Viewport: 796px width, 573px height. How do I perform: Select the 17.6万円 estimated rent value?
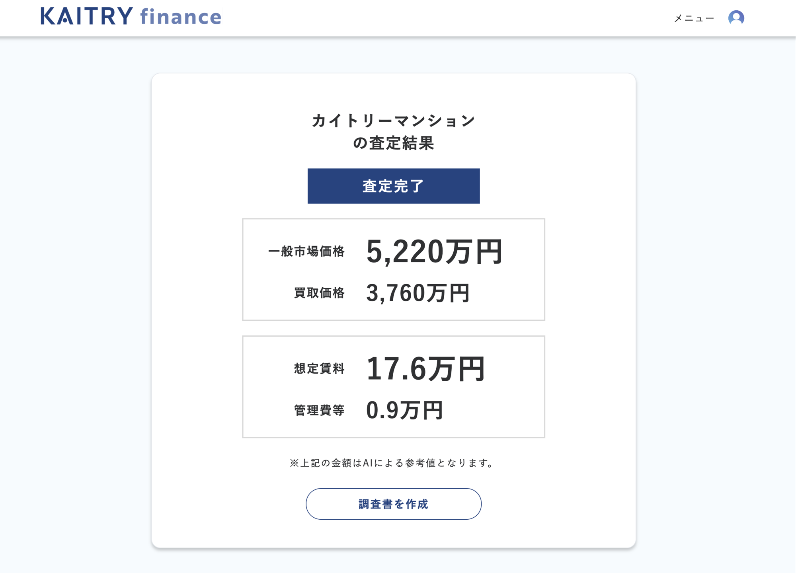(x=427, y=369)
